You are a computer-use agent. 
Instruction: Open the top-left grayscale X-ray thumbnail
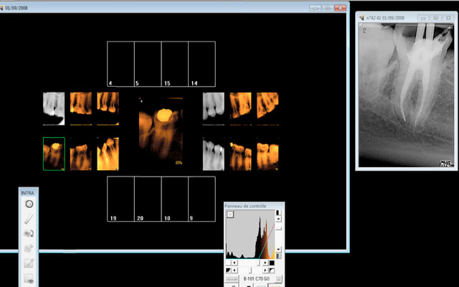[54, 104]
